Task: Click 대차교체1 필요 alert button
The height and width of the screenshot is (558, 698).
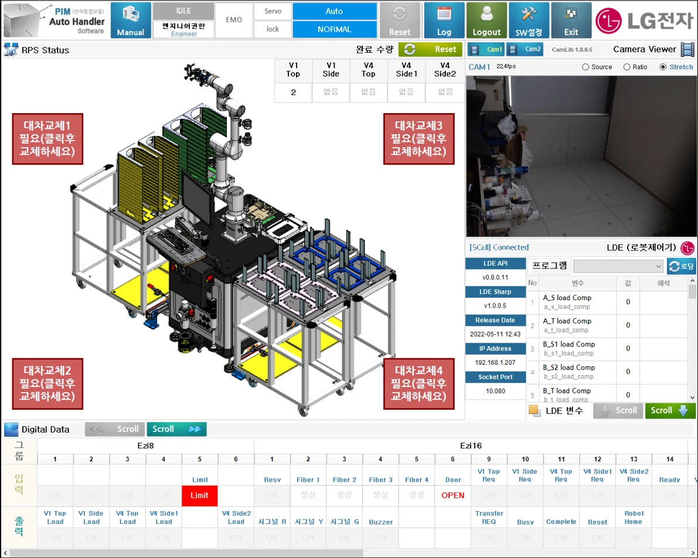Action: [x=47, y=139]
